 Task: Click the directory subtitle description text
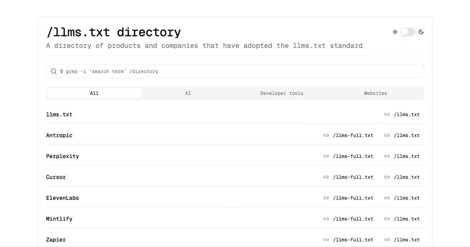(204, 46)
